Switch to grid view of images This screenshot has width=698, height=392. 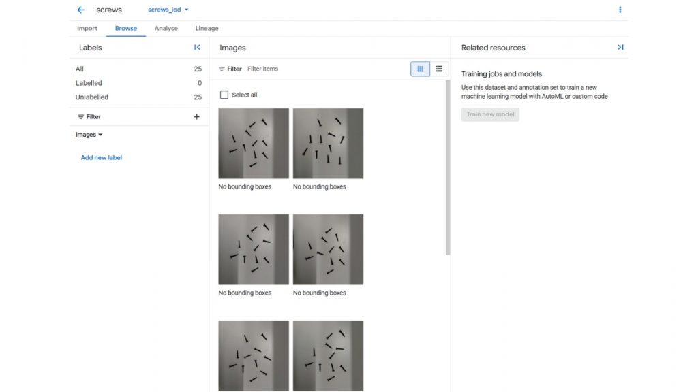coord(420,69)
